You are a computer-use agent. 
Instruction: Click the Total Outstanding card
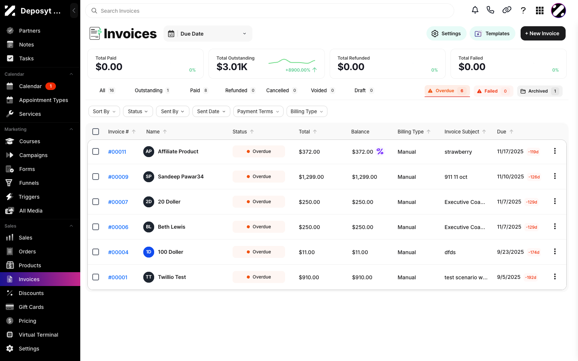click(267, 64)
